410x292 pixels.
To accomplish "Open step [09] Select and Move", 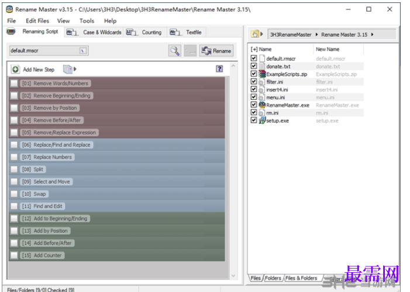I will tap(46, 182).
